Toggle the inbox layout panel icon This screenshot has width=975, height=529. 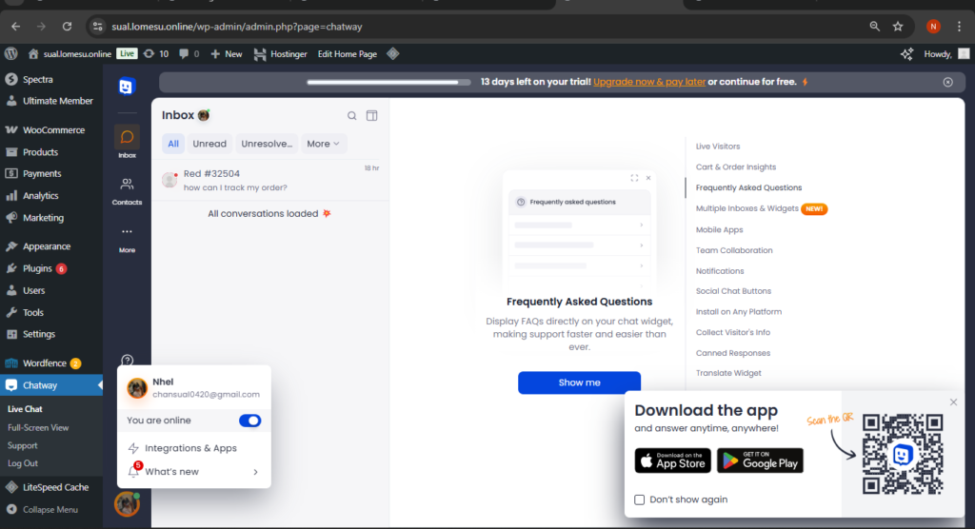click(372, 116)
